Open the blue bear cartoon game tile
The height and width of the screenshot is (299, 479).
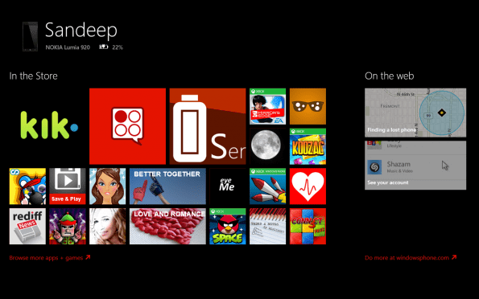pyautogui.click(x=27, y=186)
